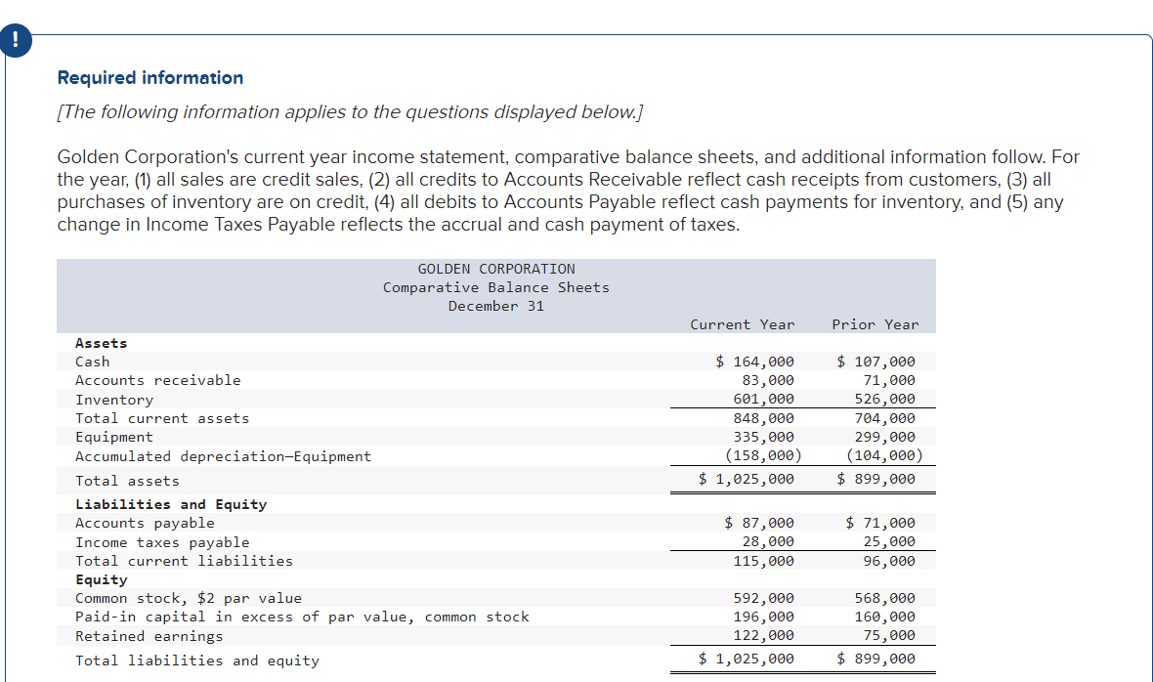Click 'Accumulated depreciation—Equipment' label
The image size is (1153, 682).
pyautogui.click(x=223, y=456)
